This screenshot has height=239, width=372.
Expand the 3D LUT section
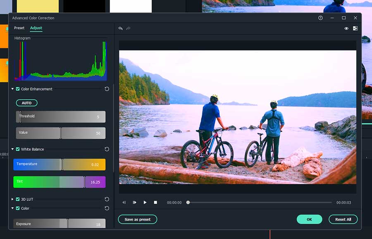coord(12,199)
